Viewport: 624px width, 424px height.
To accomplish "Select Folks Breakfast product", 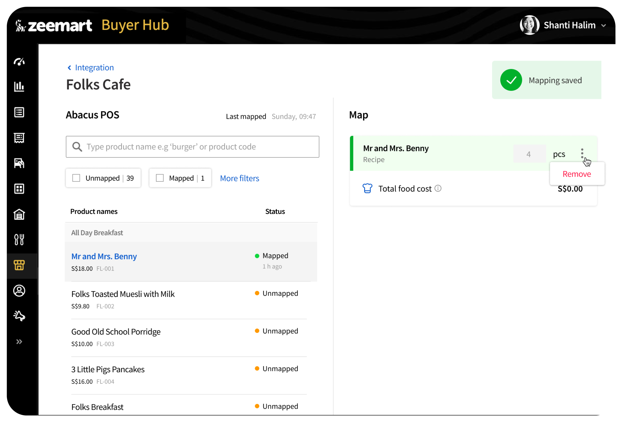I will click(97, 407).
